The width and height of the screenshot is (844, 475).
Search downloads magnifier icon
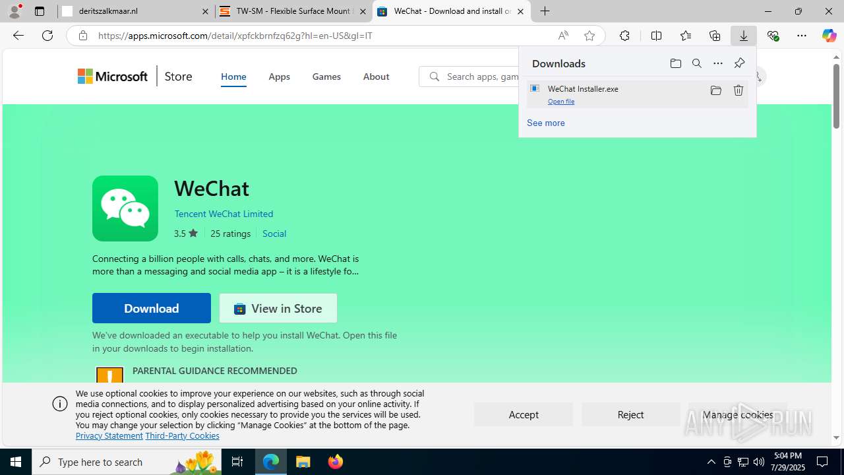(x=697, y=63)
